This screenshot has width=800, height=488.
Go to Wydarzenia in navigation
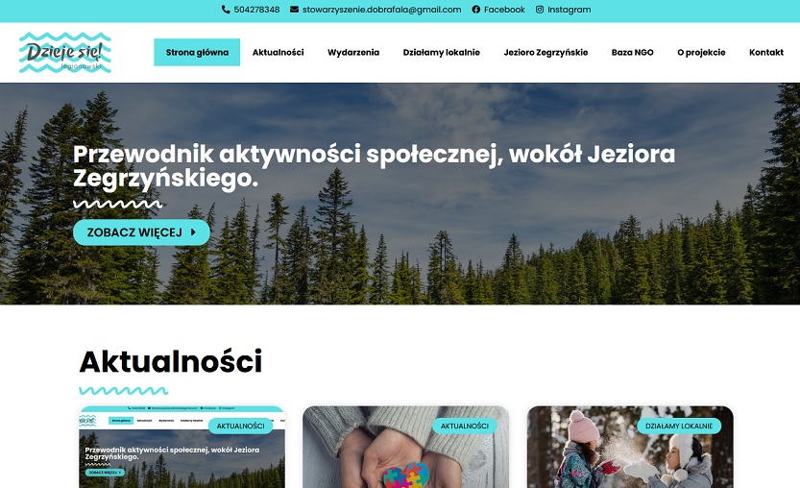pyautogui.click(x=353, y=52)
